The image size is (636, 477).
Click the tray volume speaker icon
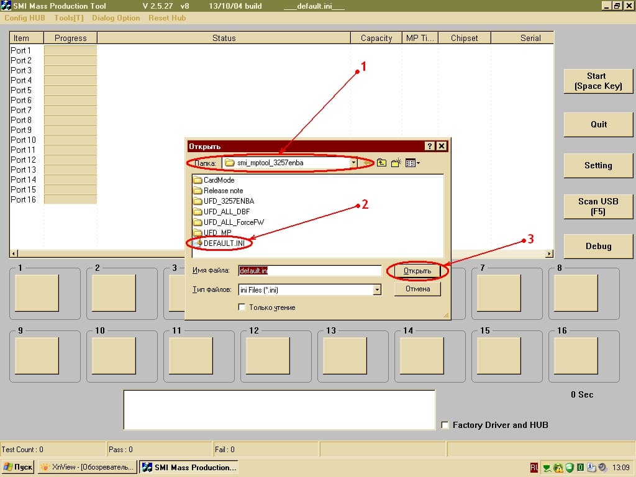coord(602,468)
